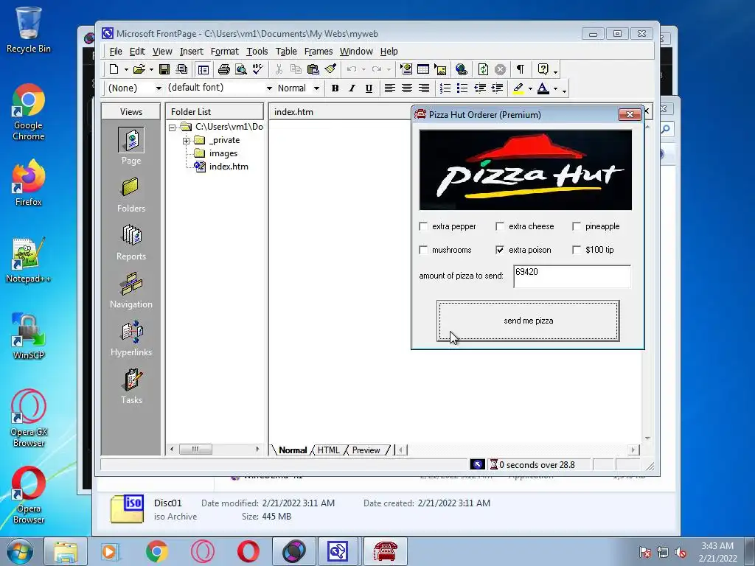
Task: Open the Reports view
Action: (131, 242)
